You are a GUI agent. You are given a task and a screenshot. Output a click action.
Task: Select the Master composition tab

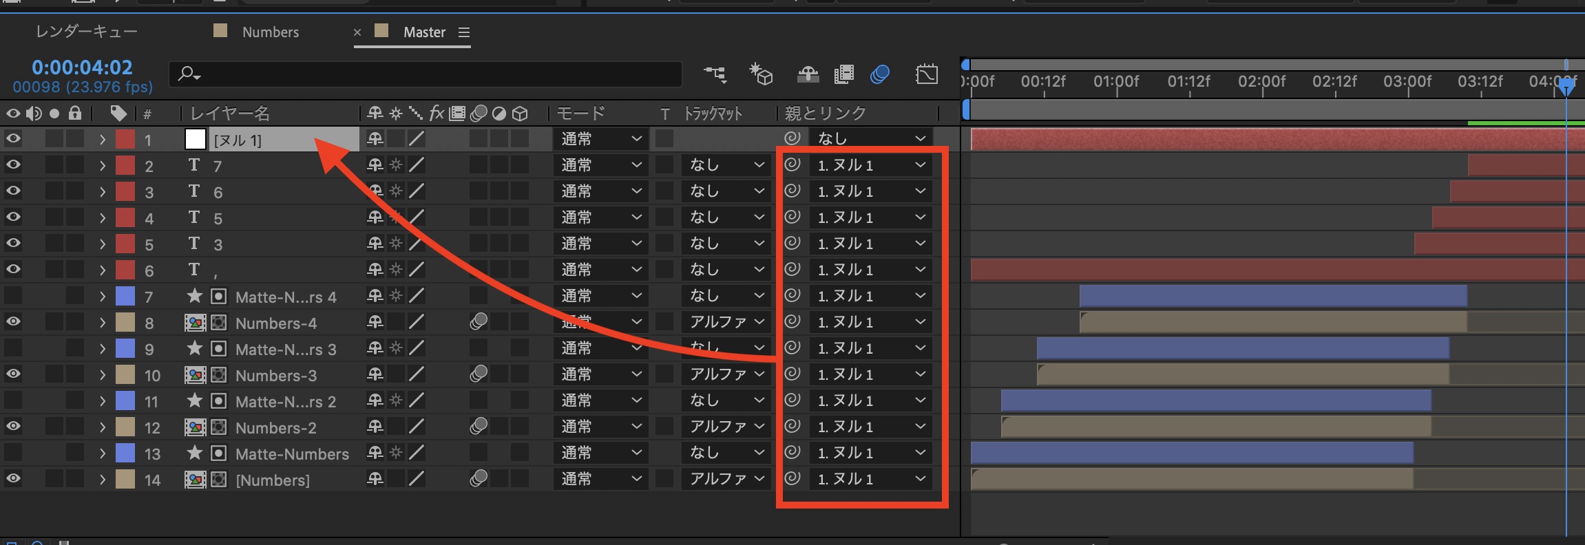(x=424, y=32)
